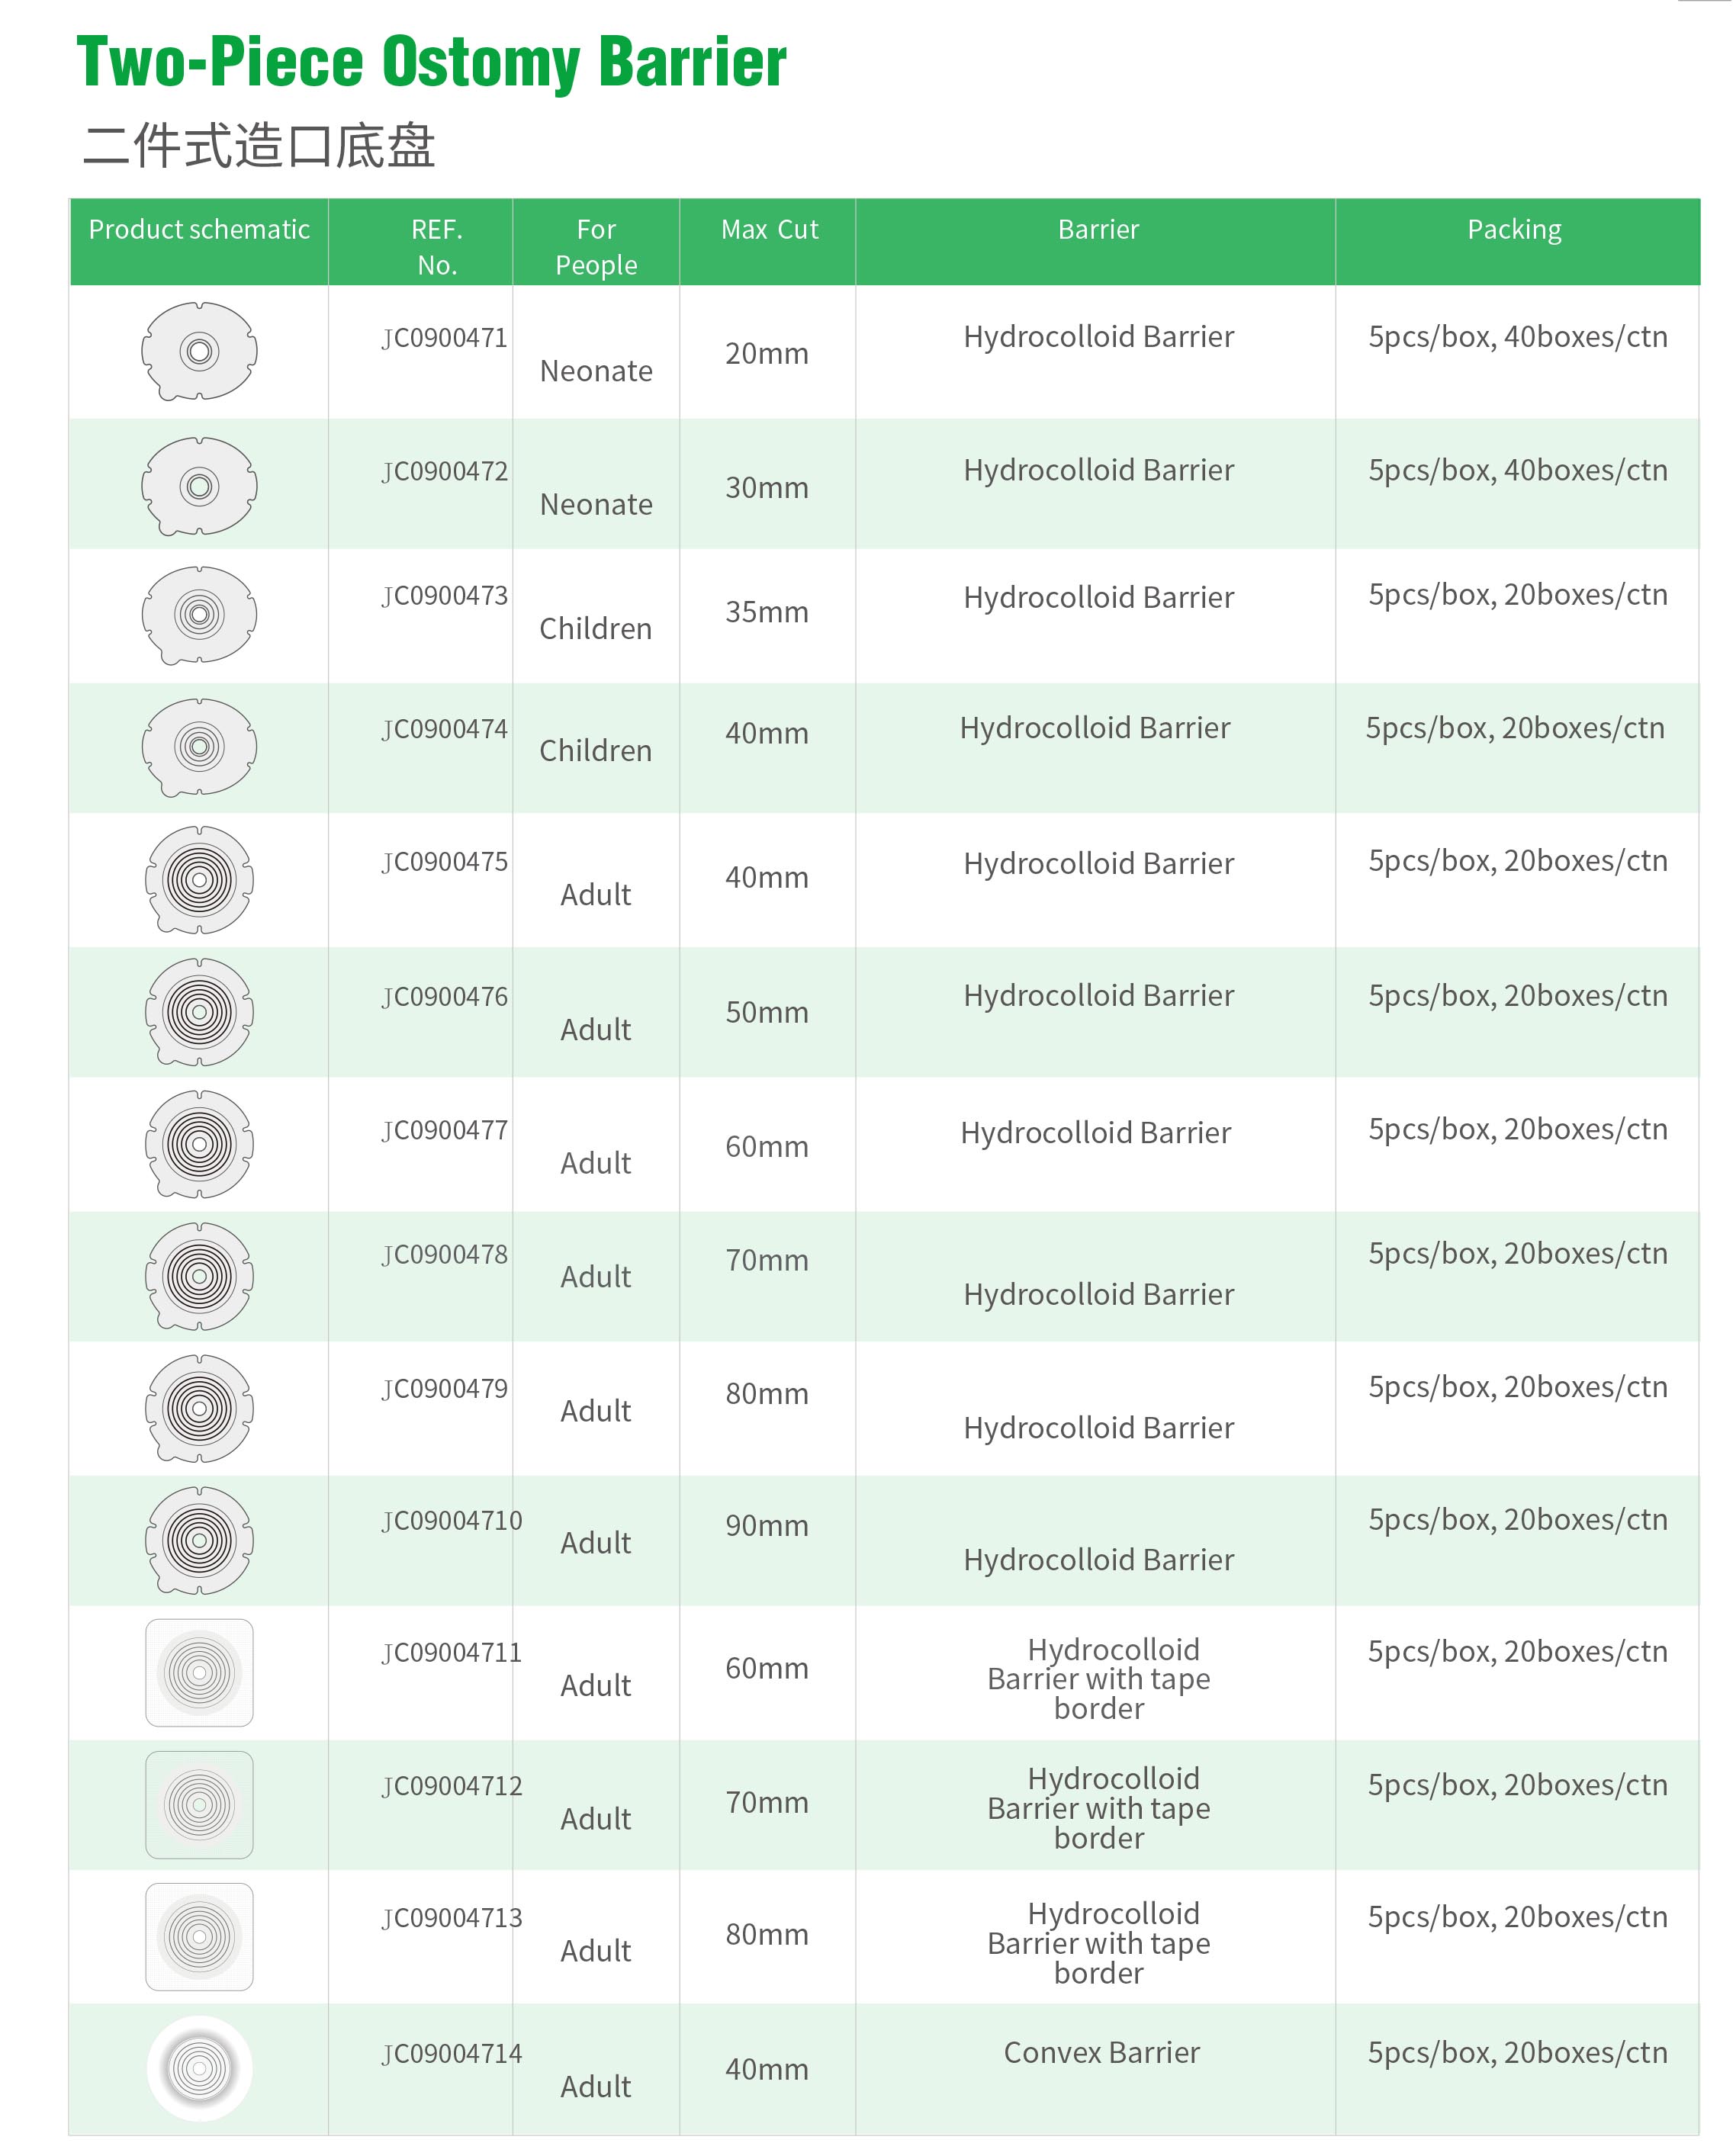Click the REF. No. column header
Screen dimensions: 1736x2143
(x=437, y=247)
